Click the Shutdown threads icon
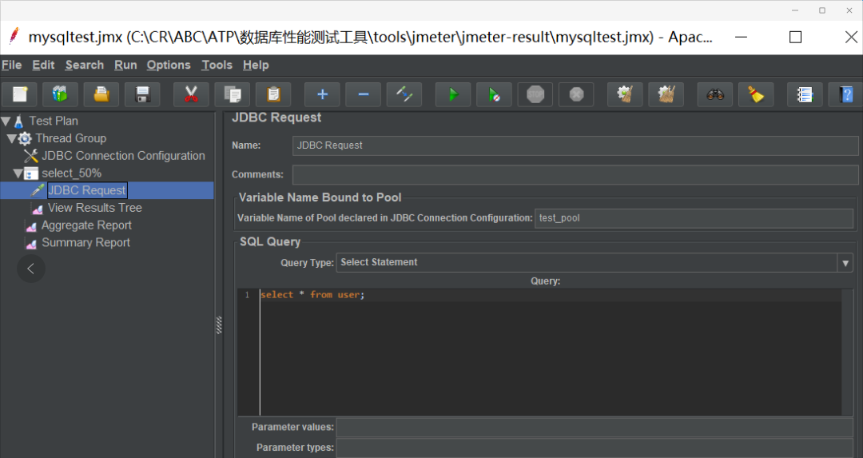This screenshot has width=863, height=458. click(576, 94)
